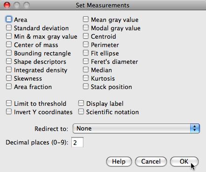Check the Display label option
206x172 pixels.
(x=81, y=103)
